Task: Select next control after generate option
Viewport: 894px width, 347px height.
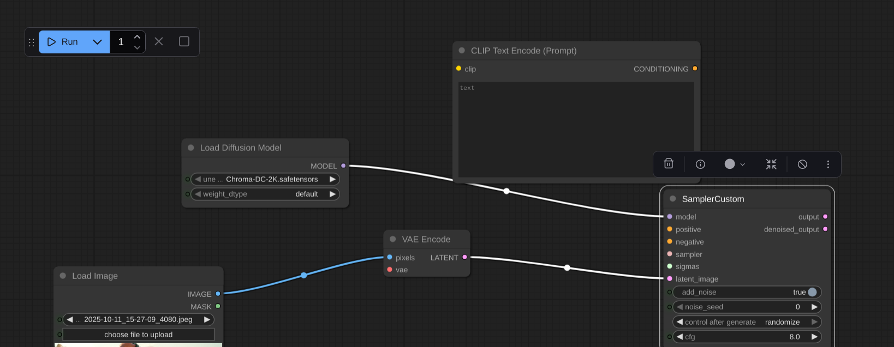Action: (814, 322)
